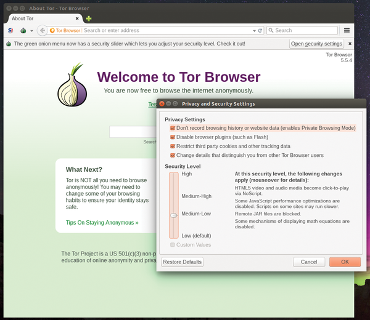The image size is (370, 320).
Task: Dismiss the security slider notification bar
Action: tap(350, 44)
